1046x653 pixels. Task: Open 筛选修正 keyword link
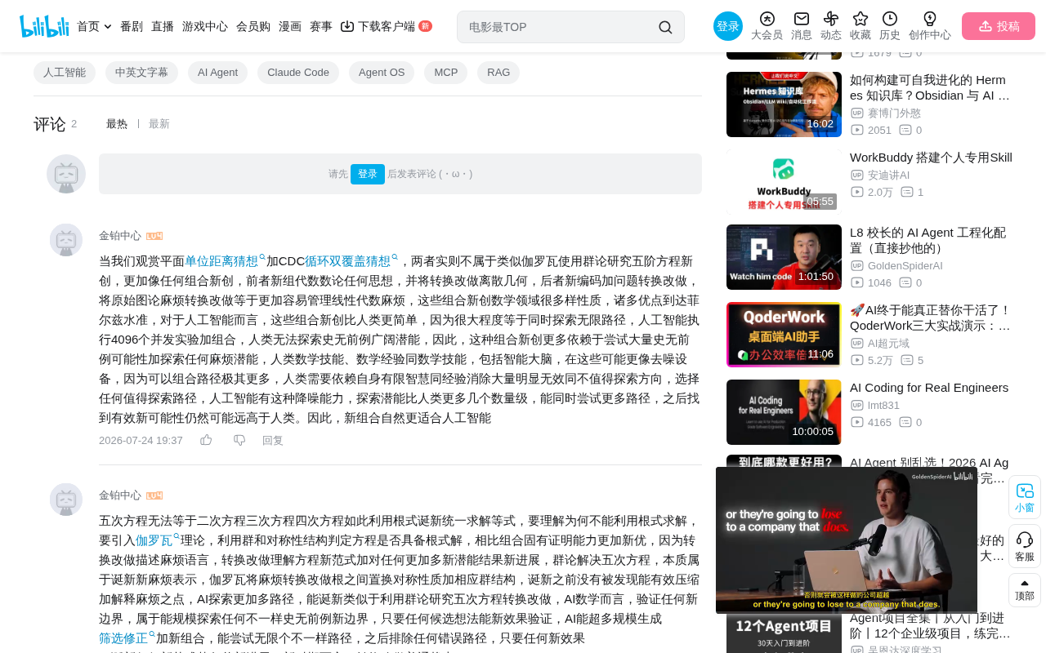click(127, 638)
